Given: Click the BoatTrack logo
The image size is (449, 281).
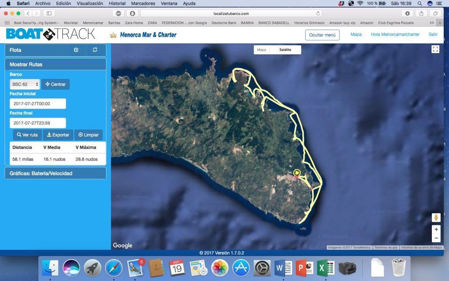Looking at the screenshot, I should 50,34.
